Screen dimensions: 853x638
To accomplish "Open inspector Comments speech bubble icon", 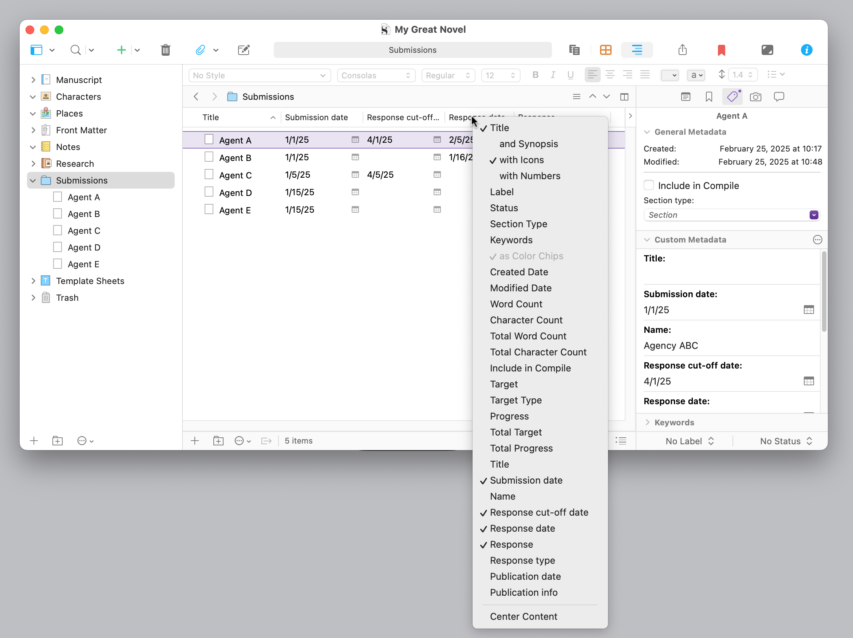I will tap(779, 97).
